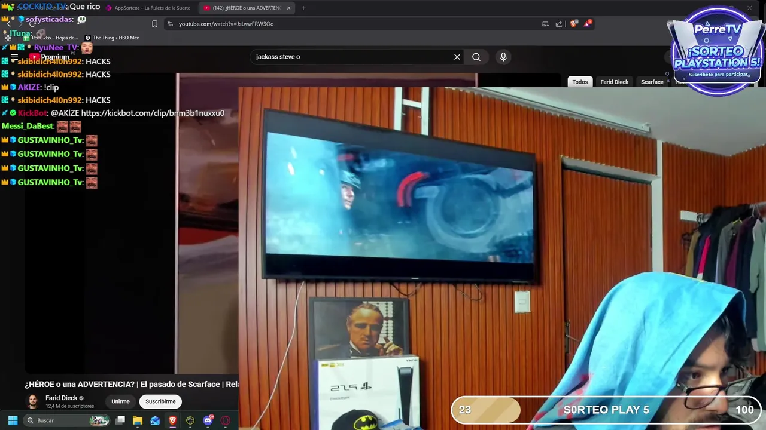Click chat username RyuNee_TV
The height and width of the screenshot is (430, 766).
click(x=56, y=48)
